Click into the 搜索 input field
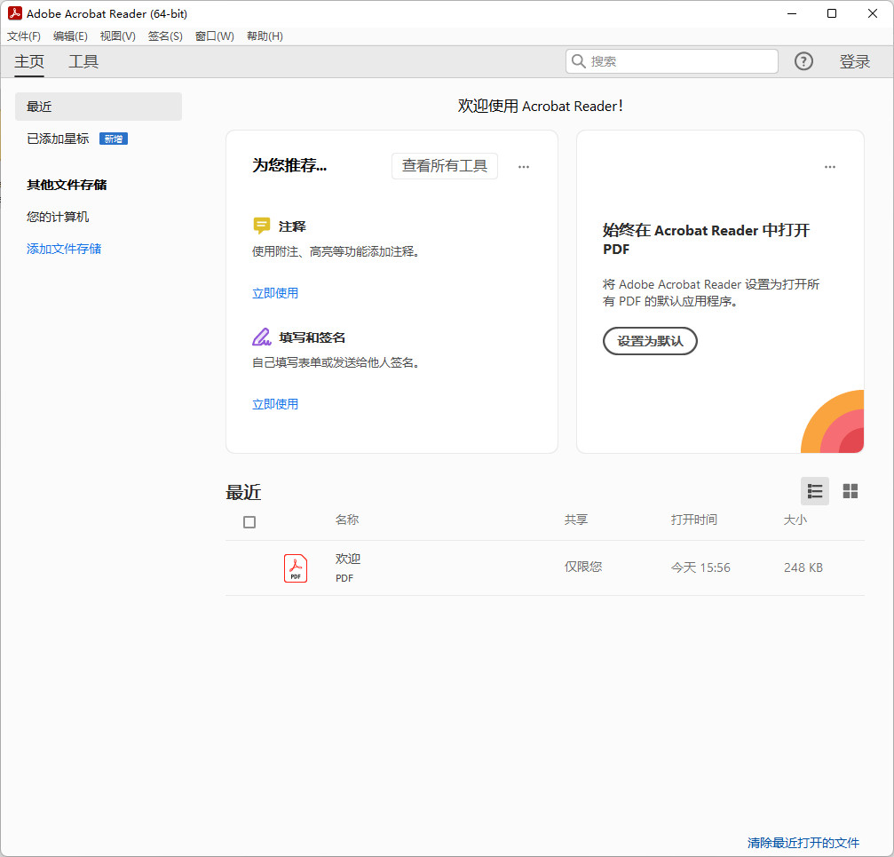Screen dimensions: 894x857 click(672, 61)
